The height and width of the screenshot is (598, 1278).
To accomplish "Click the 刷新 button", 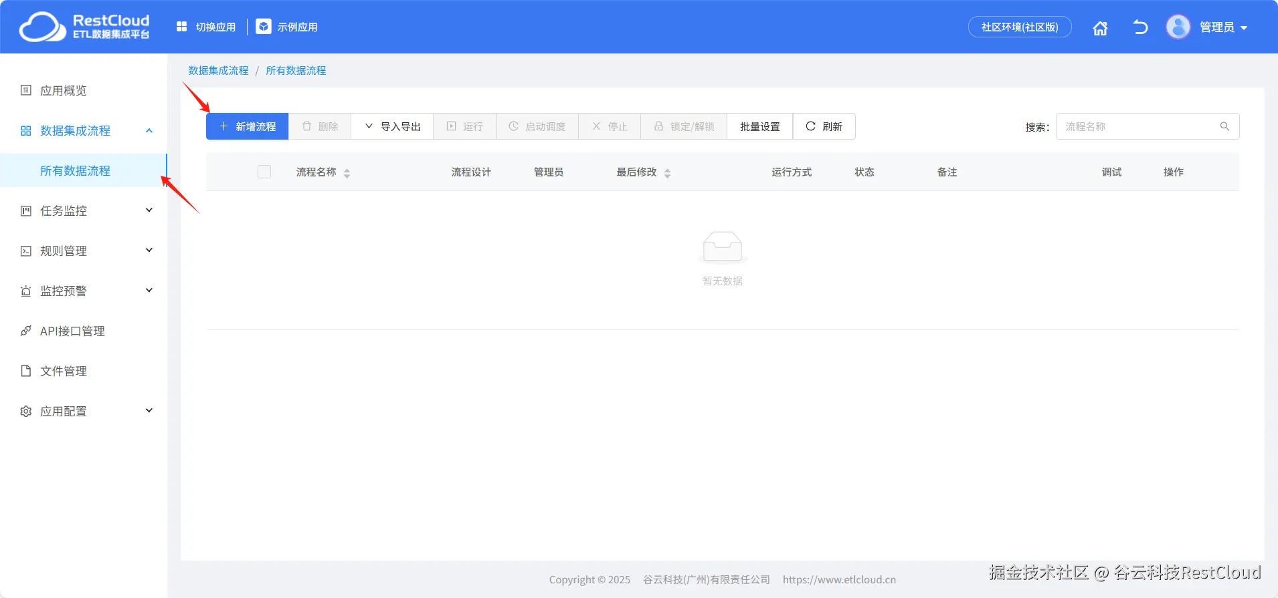I will click(x=824, y=126).
